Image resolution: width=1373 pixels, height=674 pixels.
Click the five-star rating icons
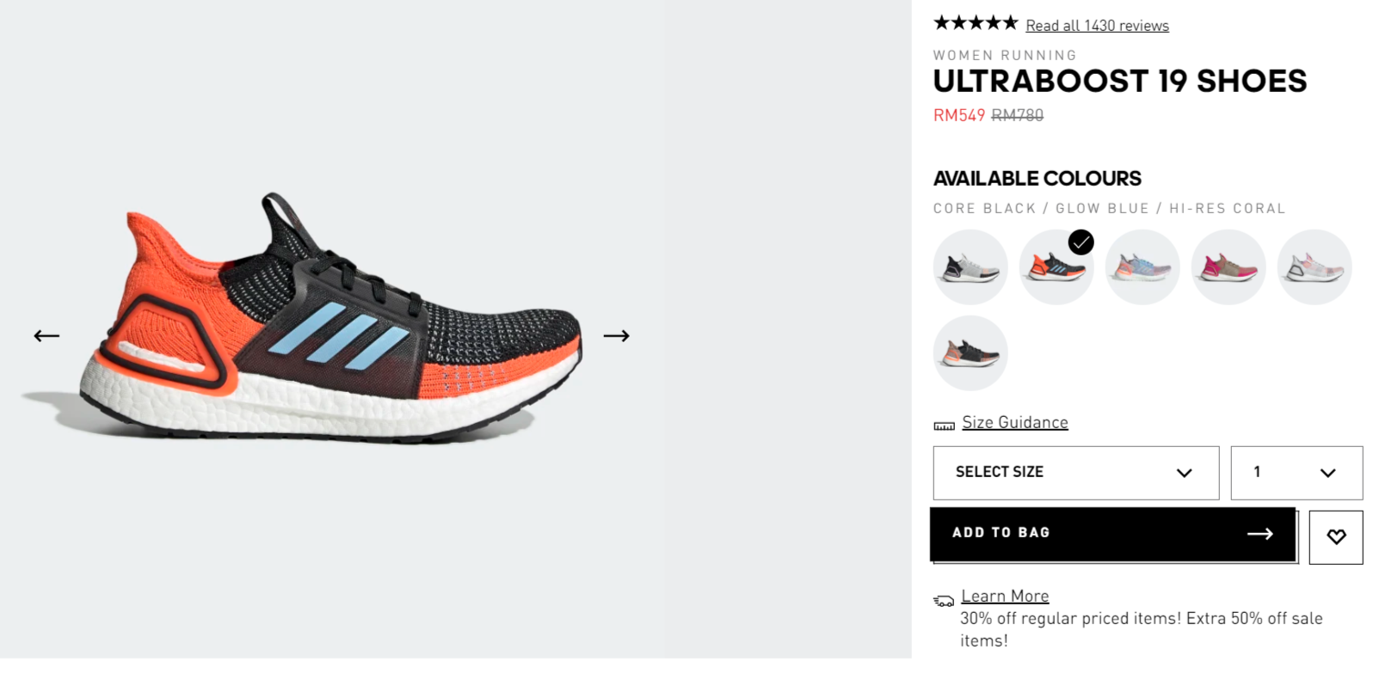point(976,23)
